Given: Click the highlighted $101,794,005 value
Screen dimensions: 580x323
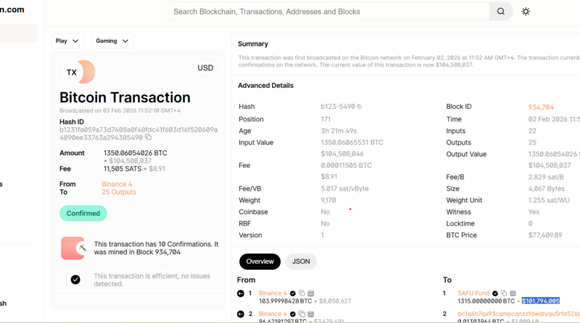Looking at the screenshot, I should tap(541, 300).
